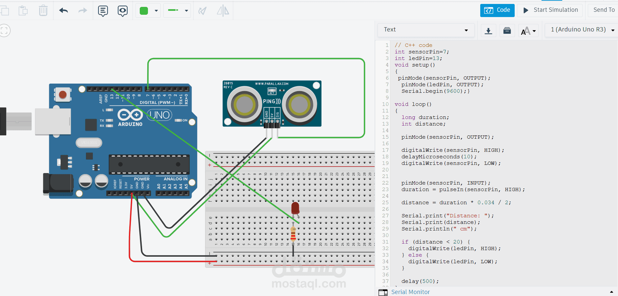Click the "Serial.begin(9600);}" line
618x296 pixels.
click(x=436, y=91)
